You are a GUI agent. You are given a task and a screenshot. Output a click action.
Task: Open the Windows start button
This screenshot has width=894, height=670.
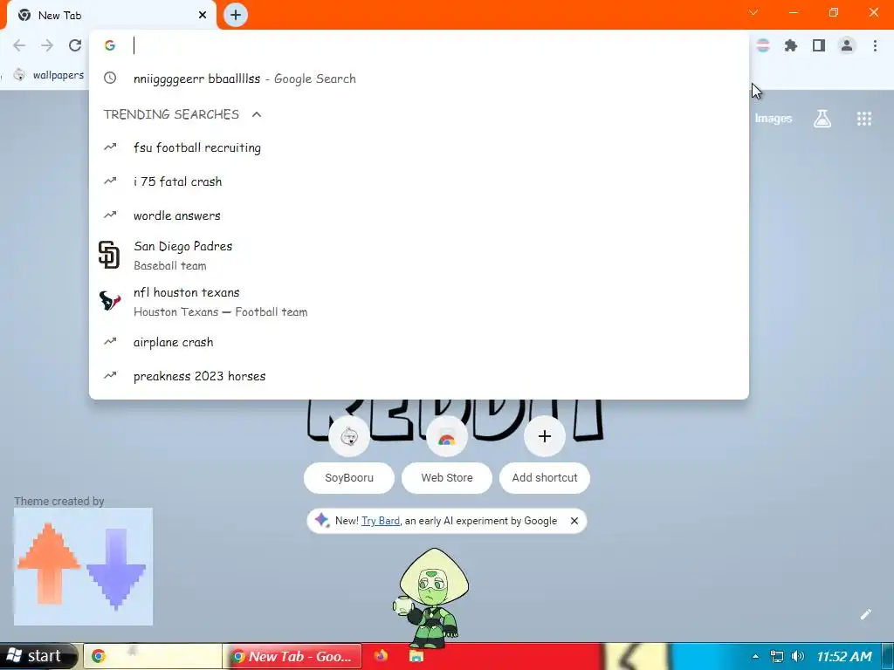pos(38,656)
